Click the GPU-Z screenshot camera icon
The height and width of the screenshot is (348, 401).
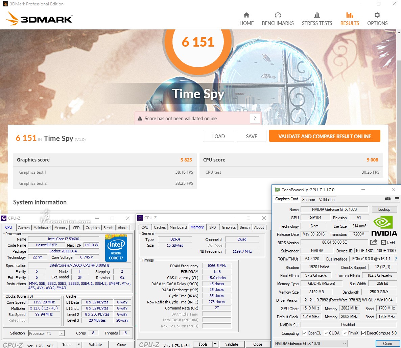[x=388, y=199]
